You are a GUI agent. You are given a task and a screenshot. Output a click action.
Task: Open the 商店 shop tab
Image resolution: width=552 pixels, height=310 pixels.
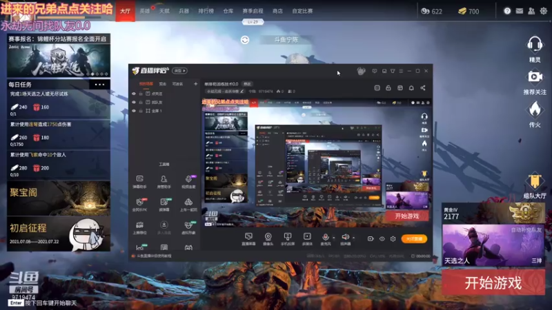click(277, 11)
